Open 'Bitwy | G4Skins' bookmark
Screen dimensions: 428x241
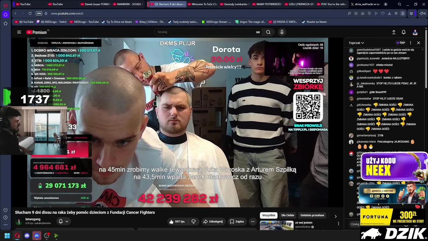(x=150, y=22)
